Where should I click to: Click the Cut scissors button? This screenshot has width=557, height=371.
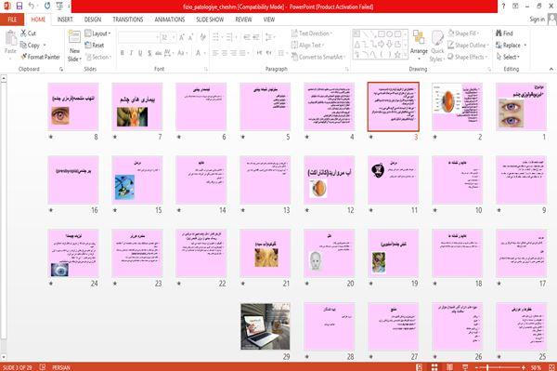28,33
